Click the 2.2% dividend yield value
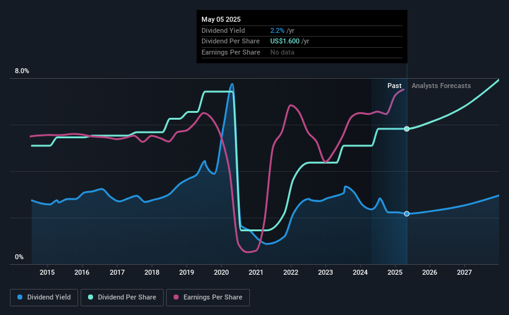509x315 pixels. point(277,30)
